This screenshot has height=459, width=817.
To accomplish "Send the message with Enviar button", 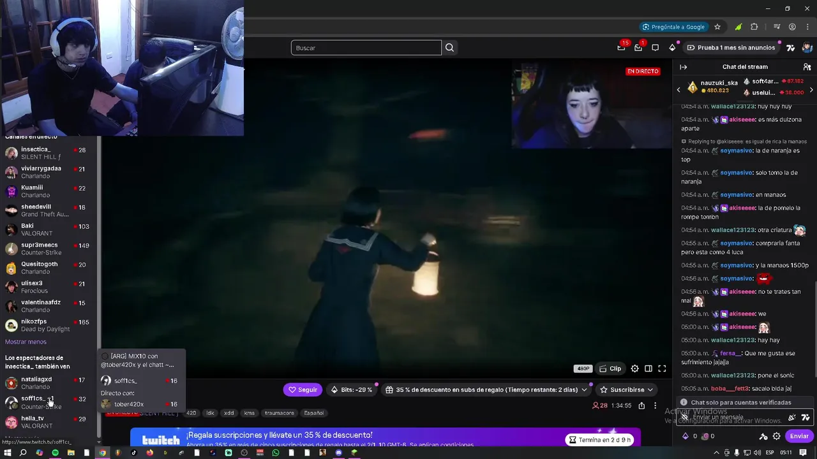I will [x=799, y=436].
